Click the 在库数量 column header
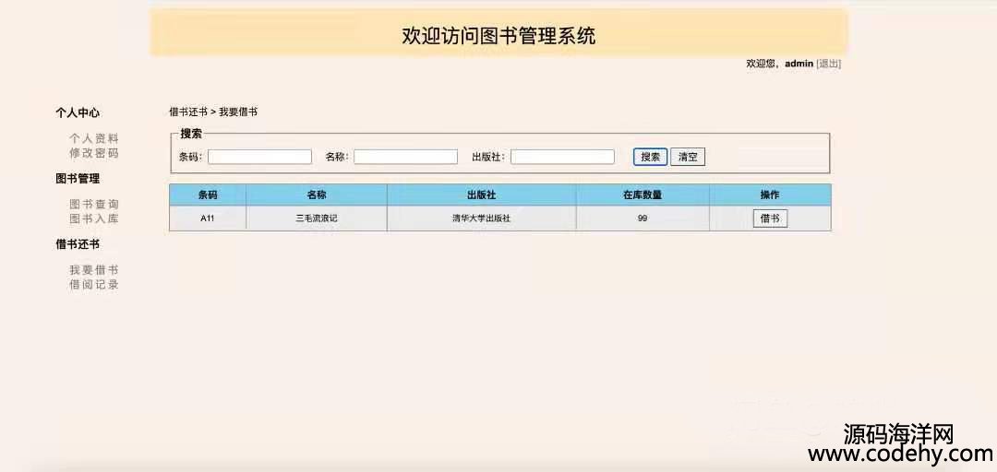 pos(643,195)
